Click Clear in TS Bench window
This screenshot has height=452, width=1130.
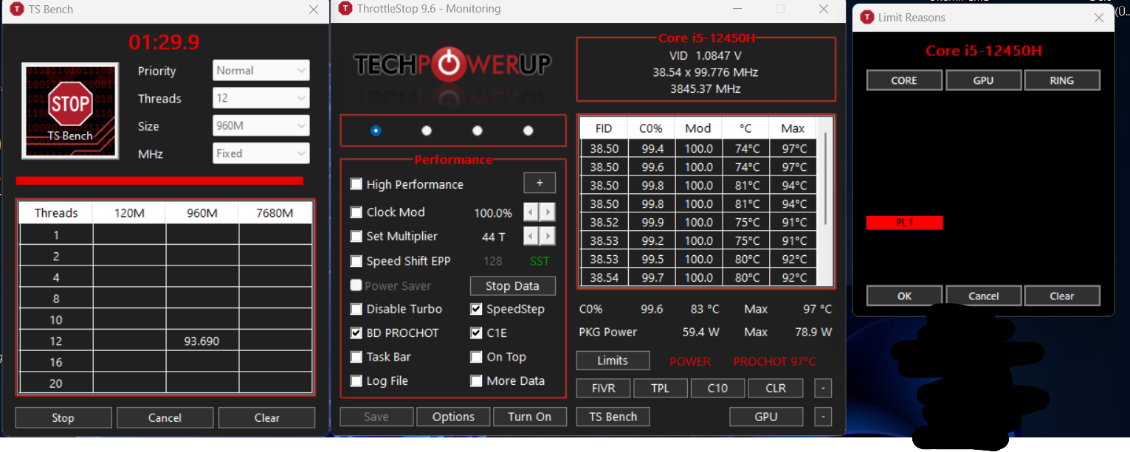pos(266,417)
